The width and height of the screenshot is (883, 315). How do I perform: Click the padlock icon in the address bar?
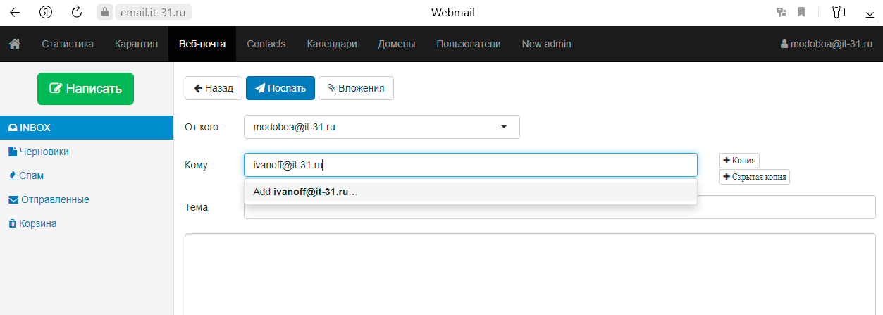(x=104, y=12)
